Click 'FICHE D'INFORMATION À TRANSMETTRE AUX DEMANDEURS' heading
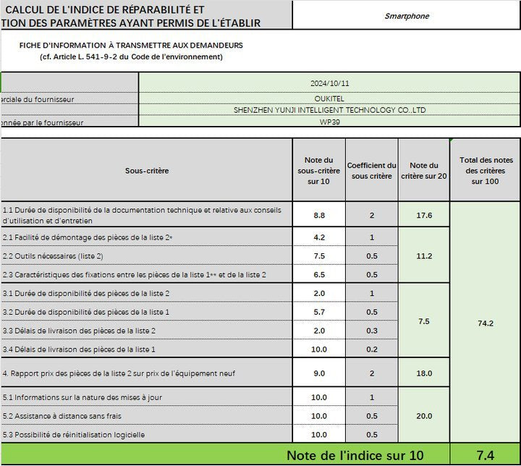521x466 pixels. (x=131, y=45)
